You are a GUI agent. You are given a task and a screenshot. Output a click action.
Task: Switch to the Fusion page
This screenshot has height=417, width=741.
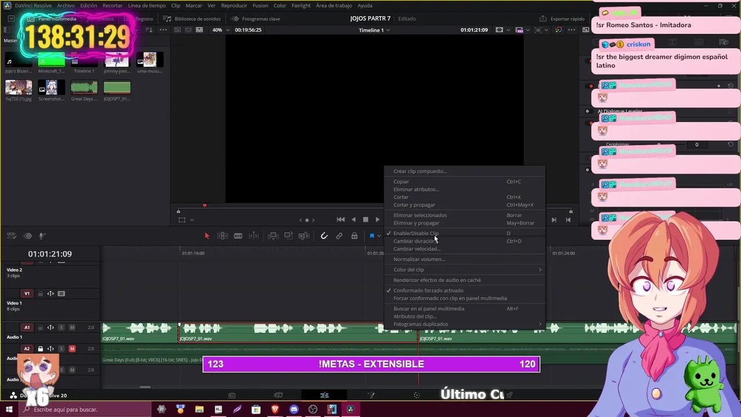pyautogui.click(x=371, y=395)
